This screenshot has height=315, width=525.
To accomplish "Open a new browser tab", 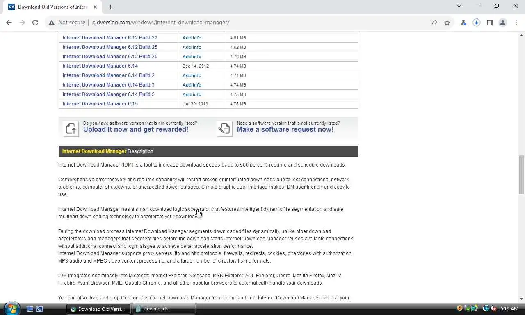I will coord(111,7).
